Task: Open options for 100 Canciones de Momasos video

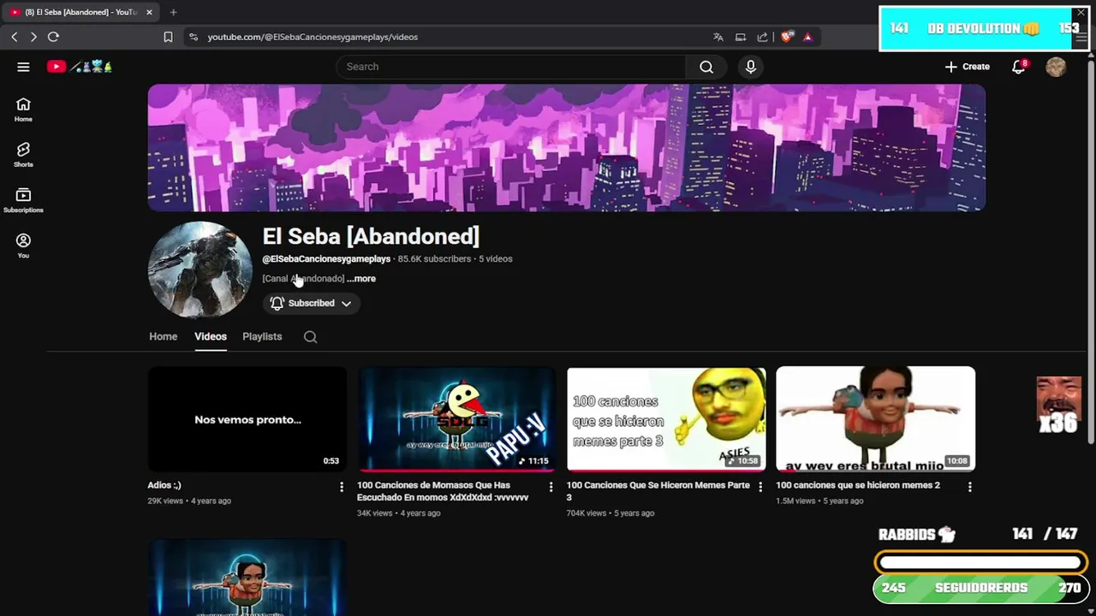Action: pos(551,487)
